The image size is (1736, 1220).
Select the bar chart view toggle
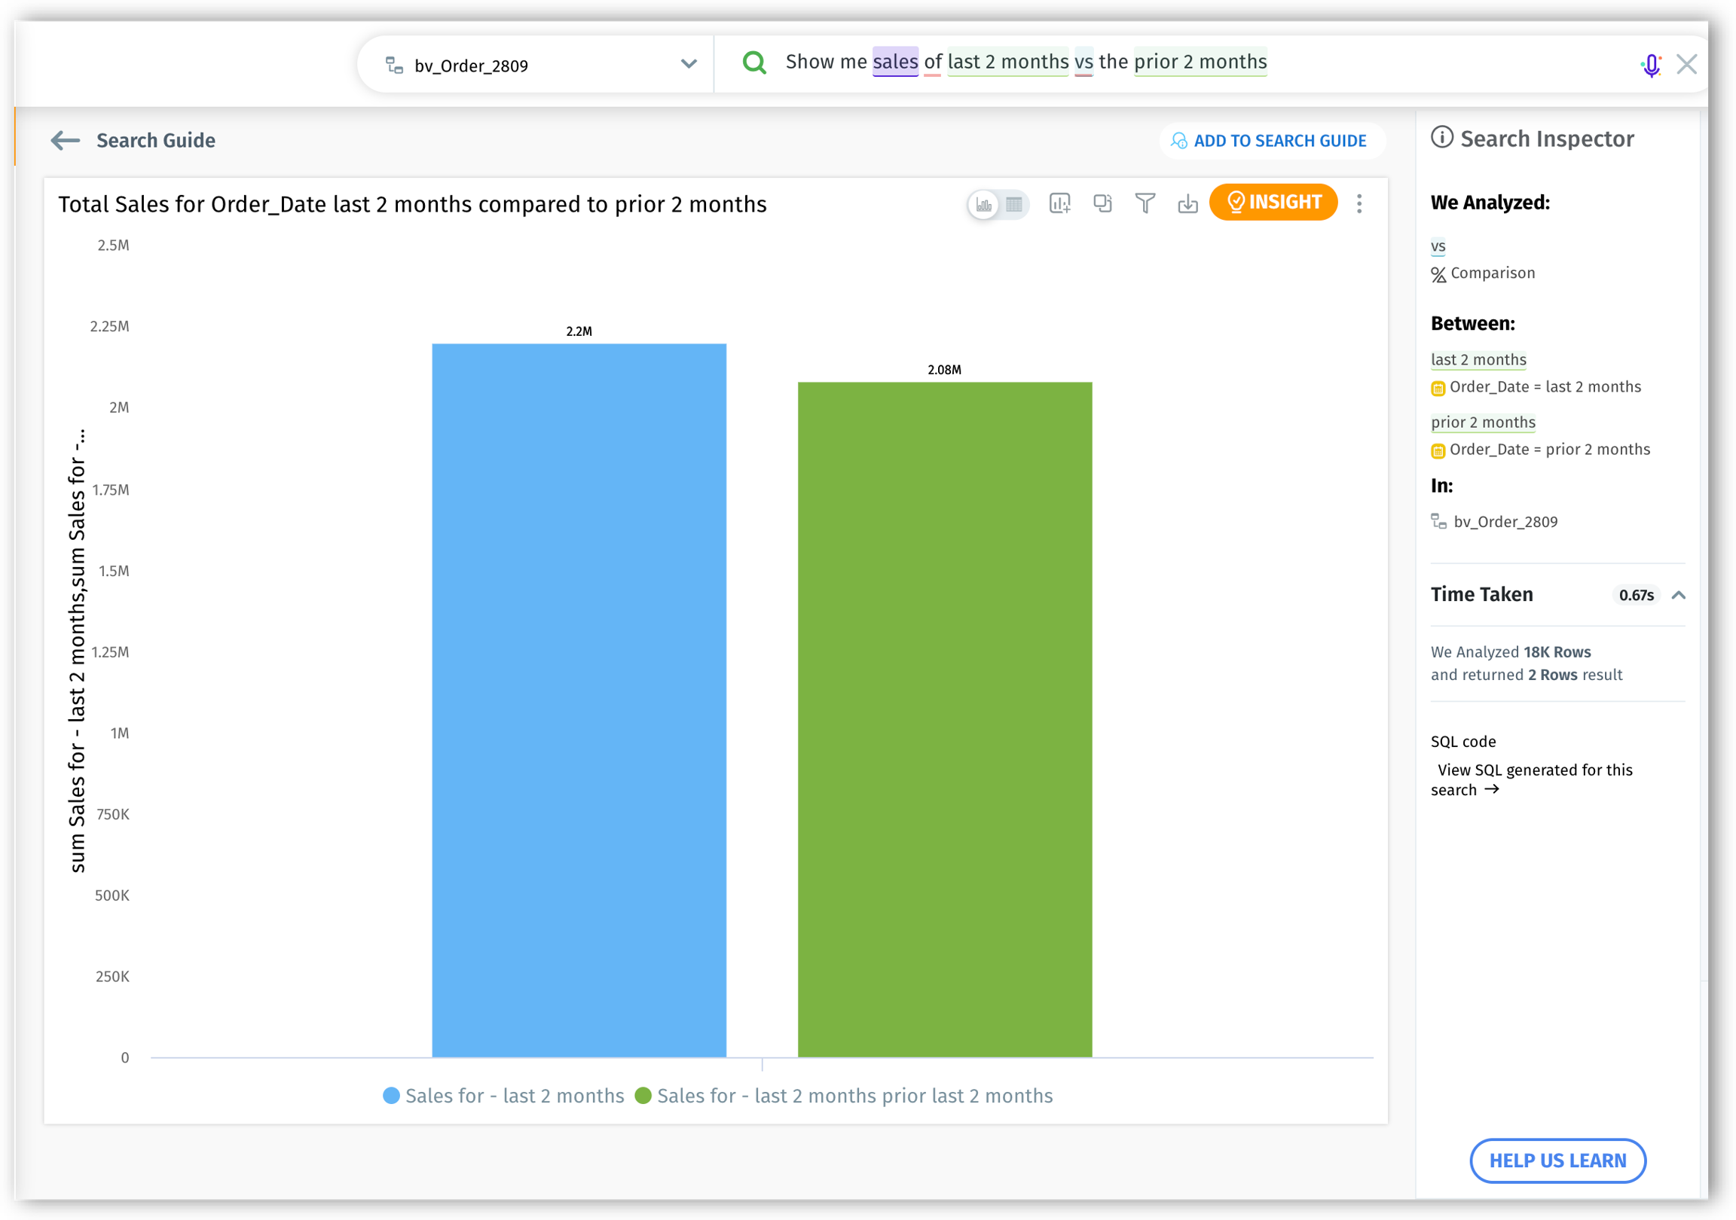984,204
